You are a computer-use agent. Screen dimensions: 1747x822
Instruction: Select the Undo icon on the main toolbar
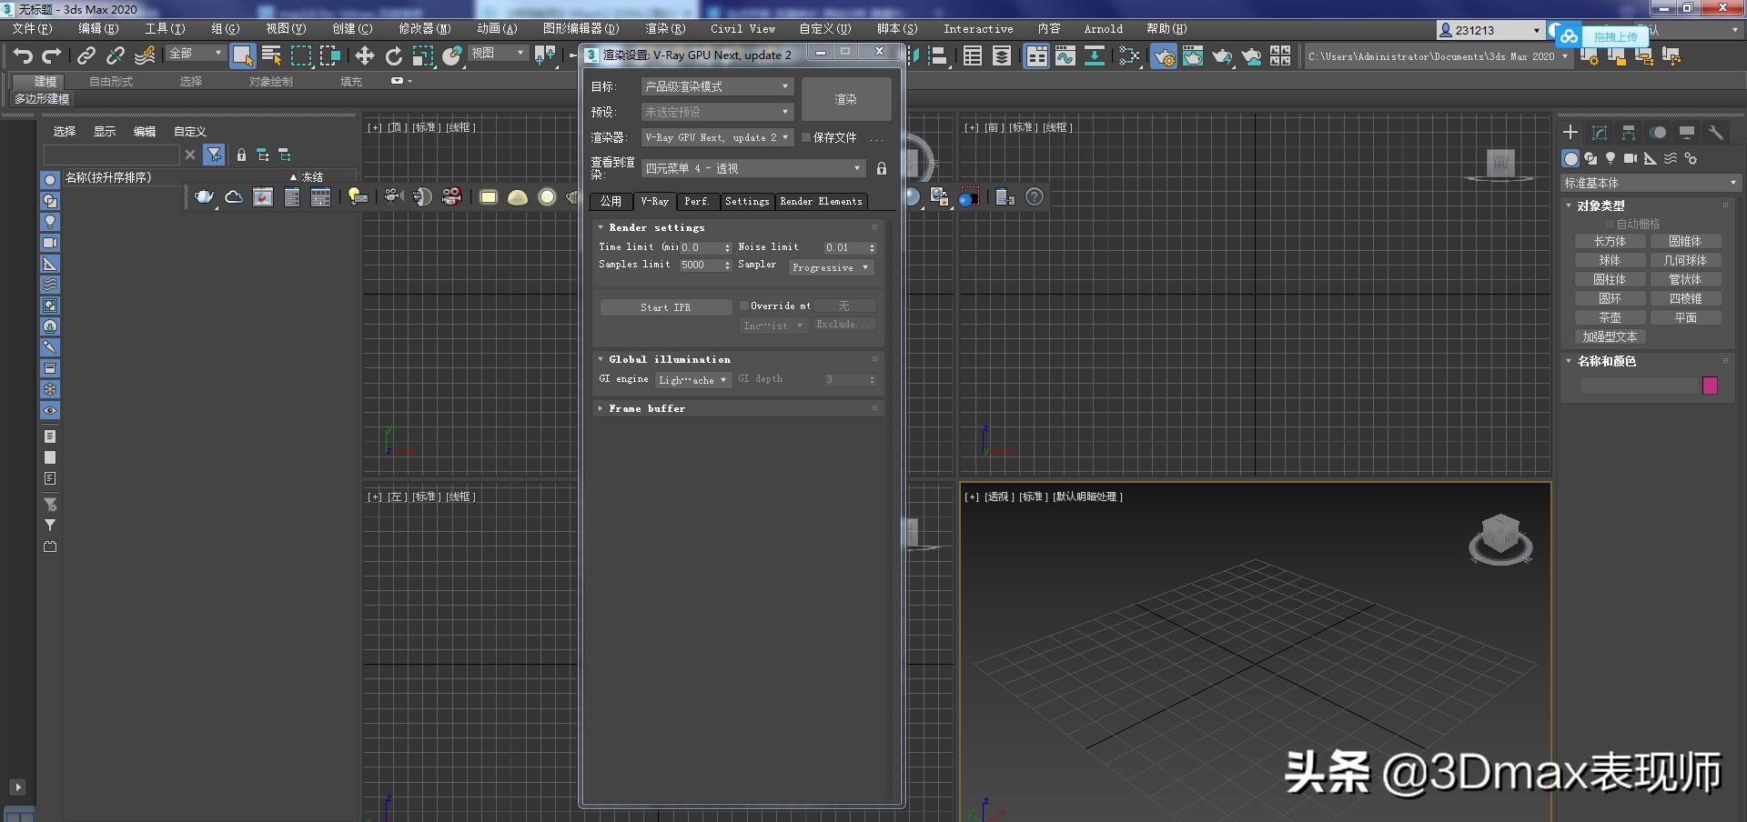(24, 56)
